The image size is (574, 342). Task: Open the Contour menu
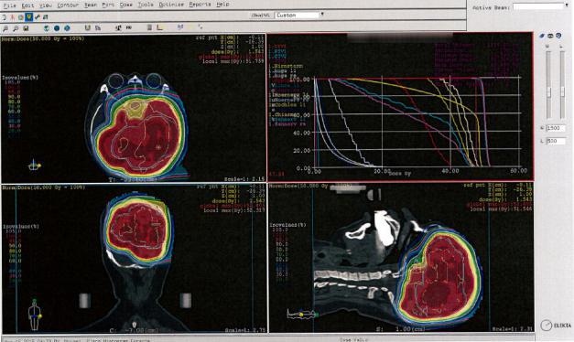pyautogui.click(x=68, y=5)
